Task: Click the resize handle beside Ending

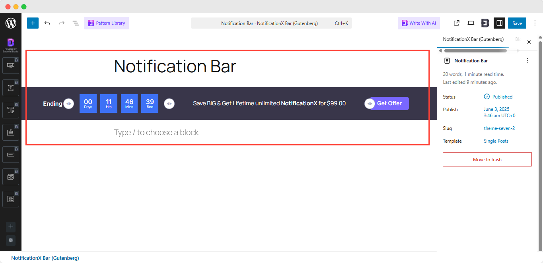Action: pos(69,103)
